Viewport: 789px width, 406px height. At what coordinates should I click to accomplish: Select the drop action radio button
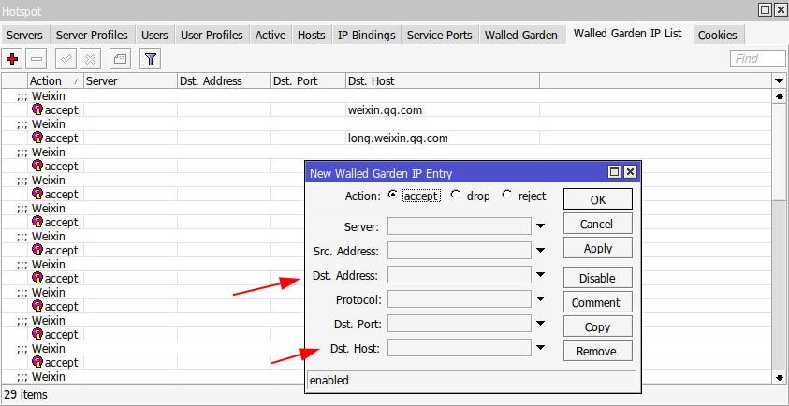tap(456, 196)
